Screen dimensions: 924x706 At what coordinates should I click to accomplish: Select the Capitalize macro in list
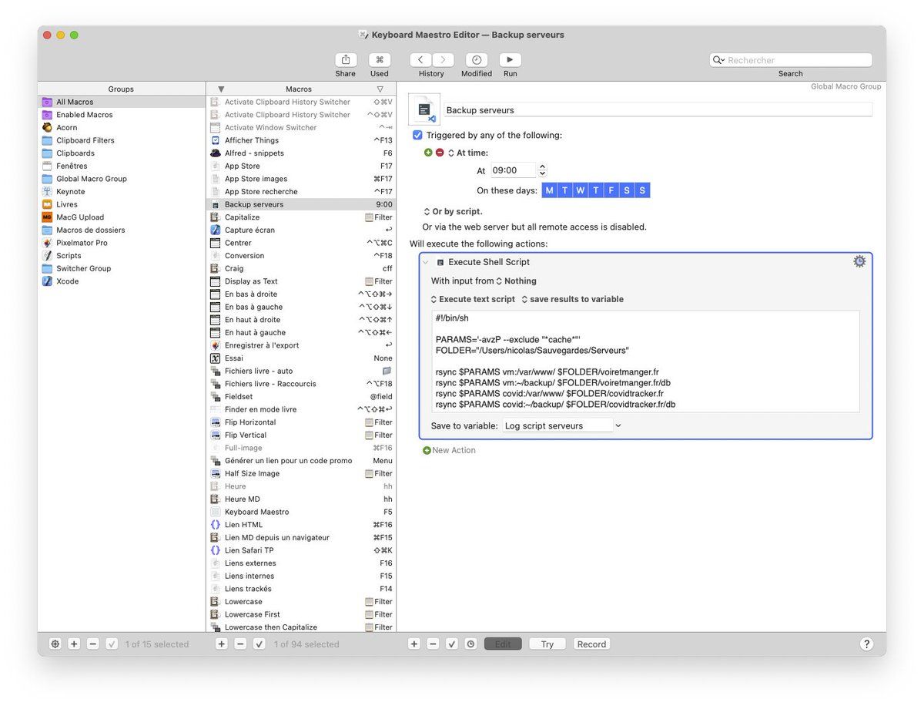242,217
